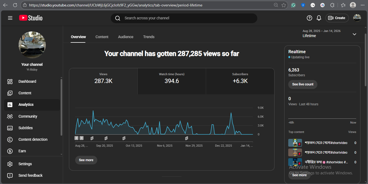This screenshot has width=368, height=184.
Task: Click the Shorts marker near Sep 20 on timeline
Action: [x=106, y=138]
